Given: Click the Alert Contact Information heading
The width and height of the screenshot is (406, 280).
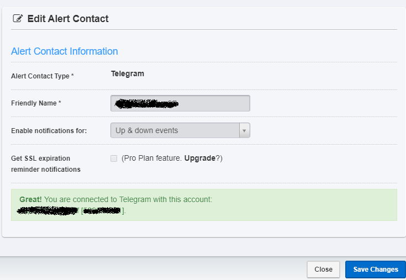Looking at the screenshot, I should tap(64, 51).
